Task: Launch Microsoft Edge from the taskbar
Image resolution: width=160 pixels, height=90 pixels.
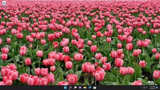Action: pyautogui.click(x=90, y=88)
